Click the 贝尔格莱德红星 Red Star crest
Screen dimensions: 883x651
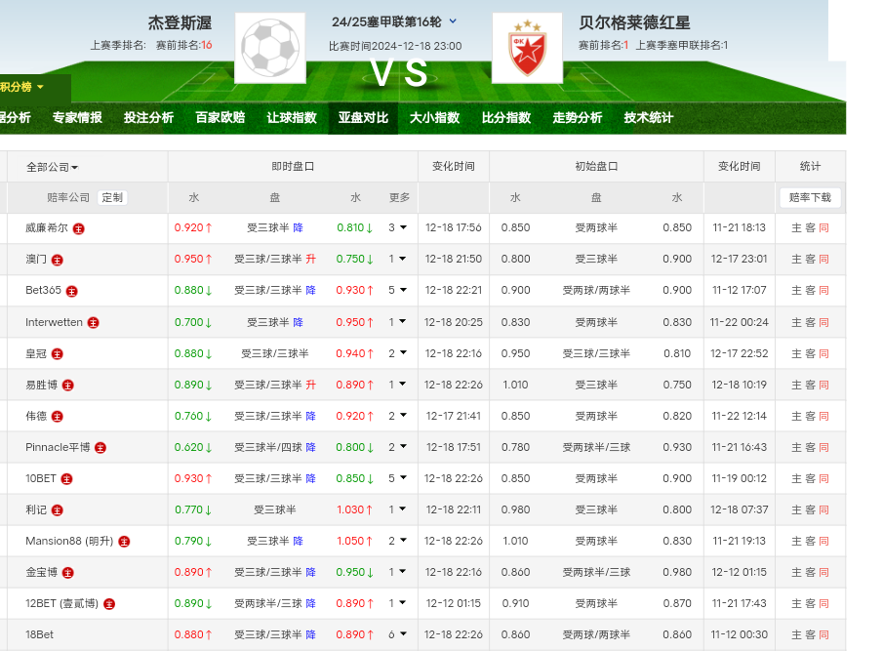527,48
